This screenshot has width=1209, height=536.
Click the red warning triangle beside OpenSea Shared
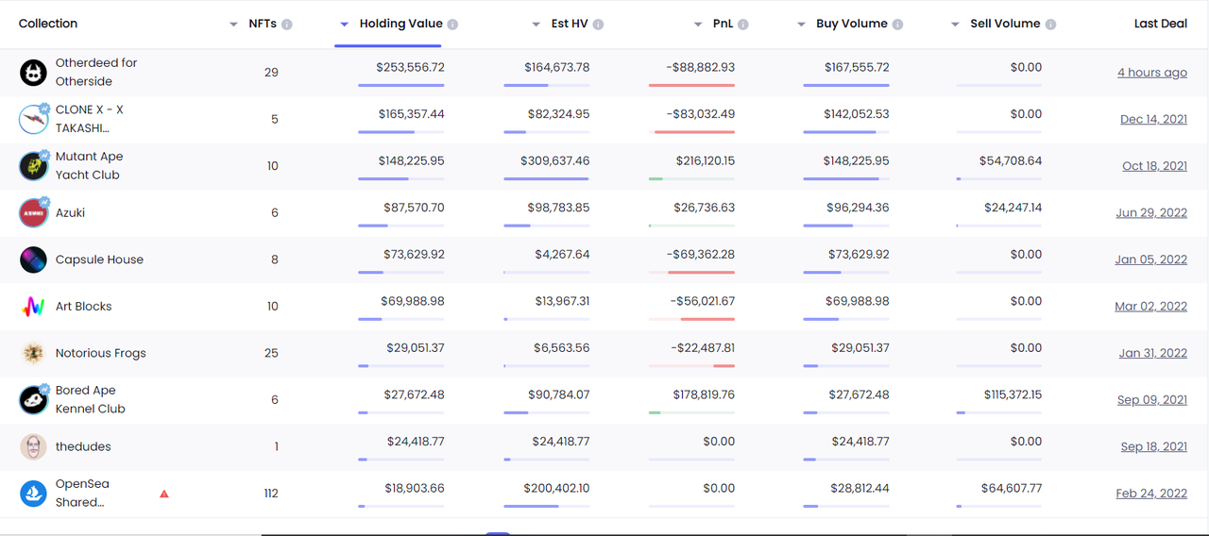coord(164,494)
